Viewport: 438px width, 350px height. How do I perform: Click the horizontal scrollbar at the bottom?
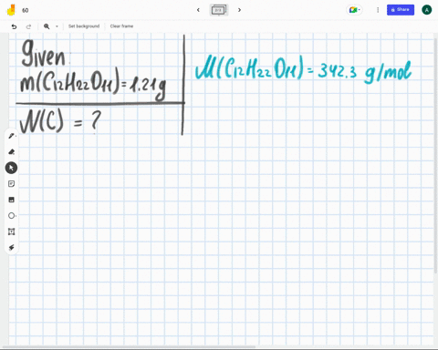[x=128, y=346]
